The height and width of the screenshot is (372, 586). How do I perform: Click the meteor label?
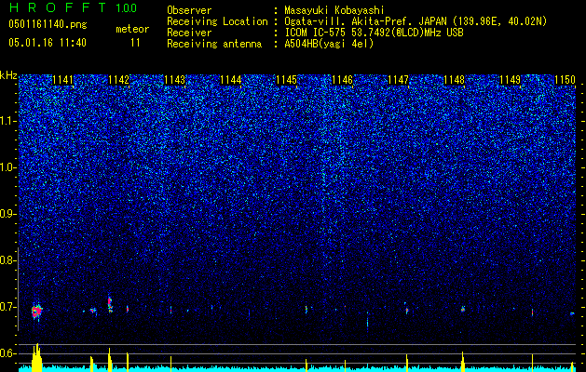[x=132, y=29]
